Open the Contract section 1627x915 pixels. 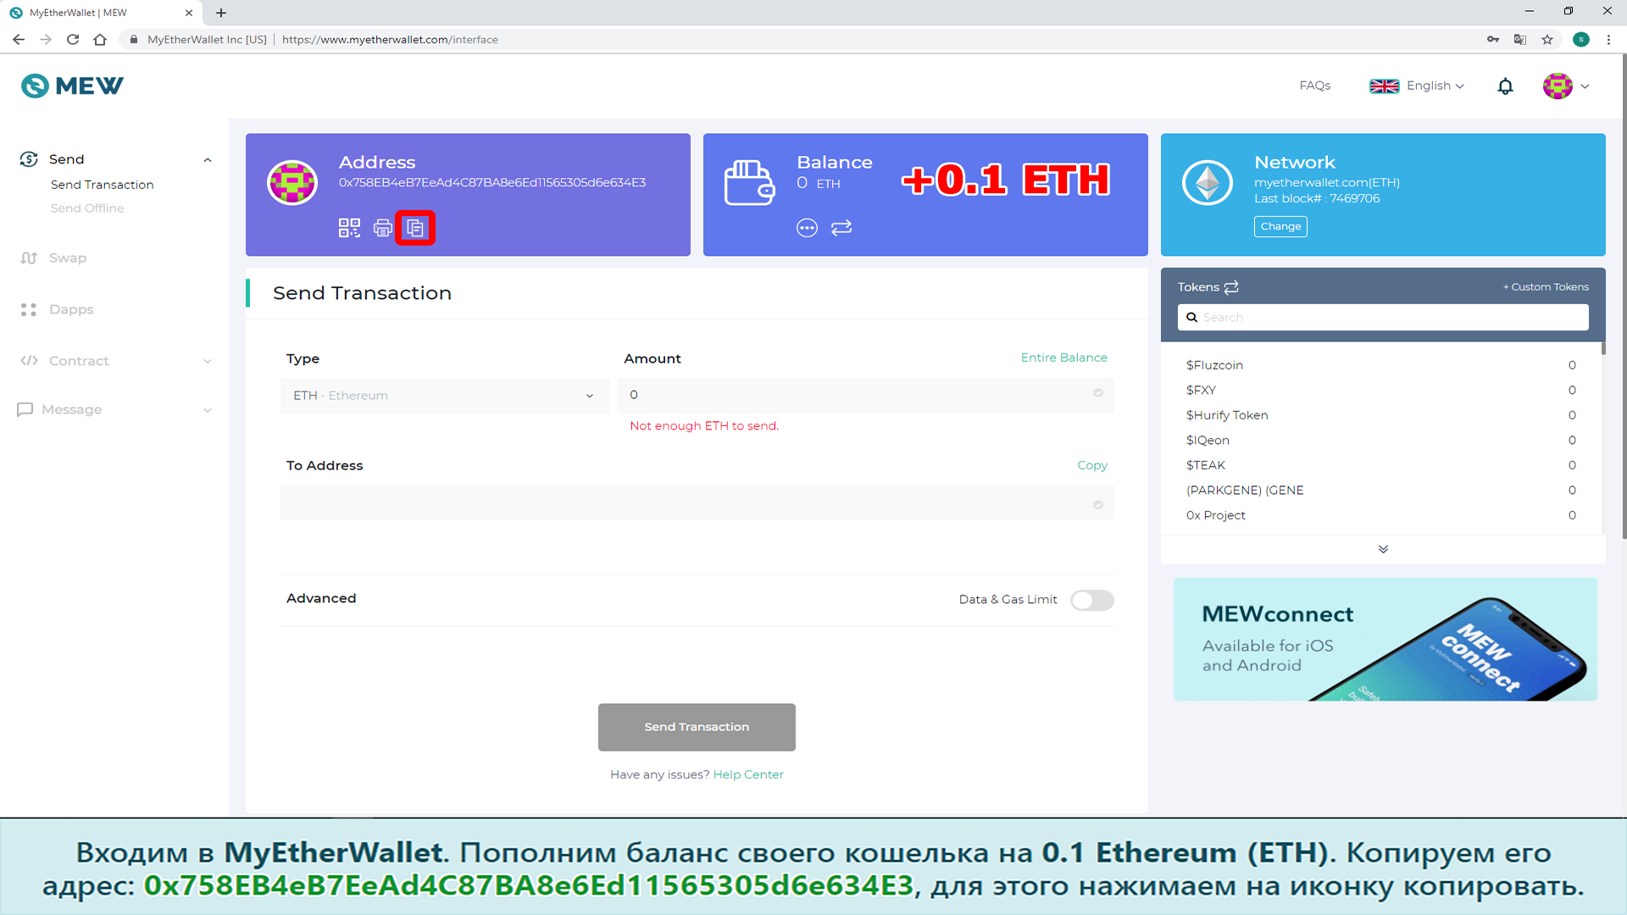(x=79, y=361)
